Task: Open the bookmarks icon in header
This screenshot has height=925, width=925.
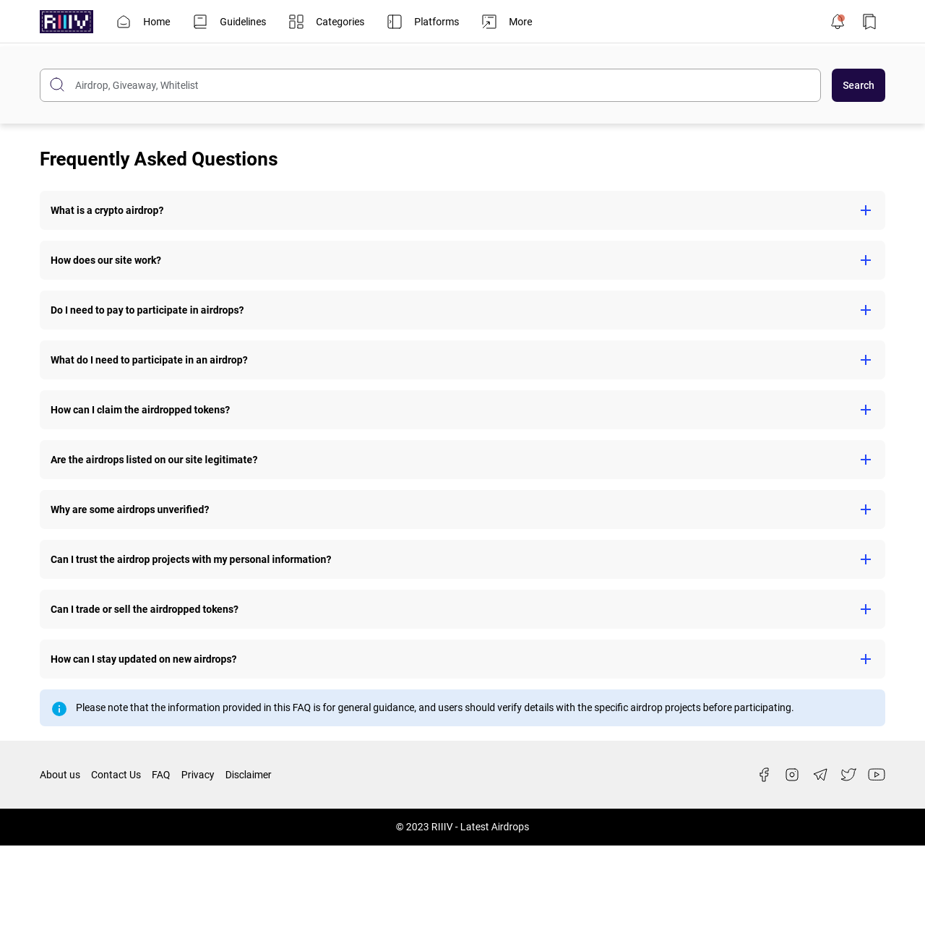Action: point(869,22)
